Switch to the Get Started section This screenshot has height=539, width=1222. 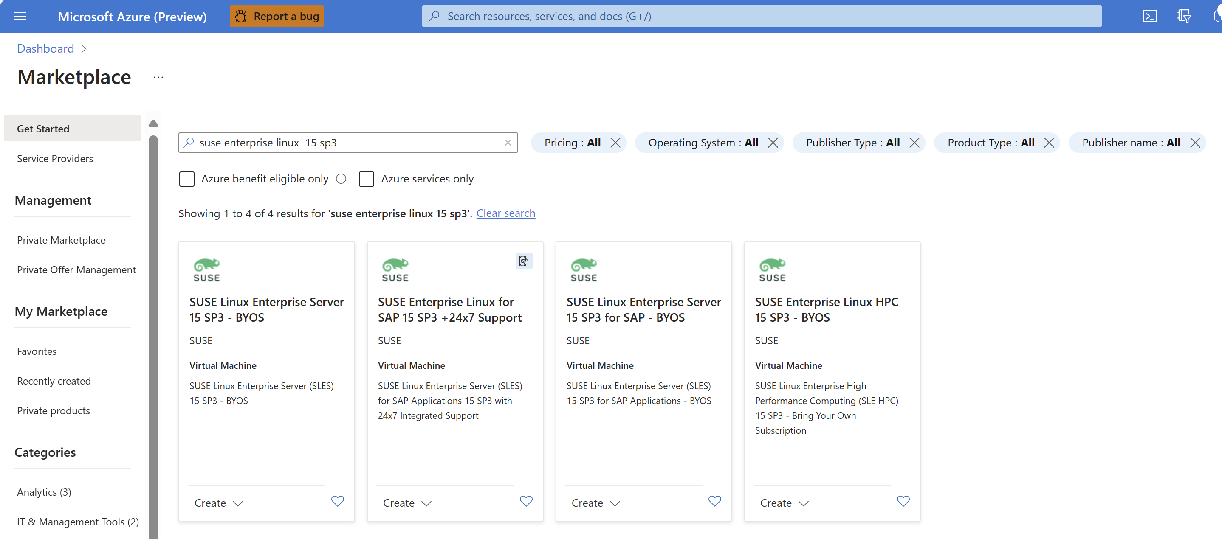43,128
